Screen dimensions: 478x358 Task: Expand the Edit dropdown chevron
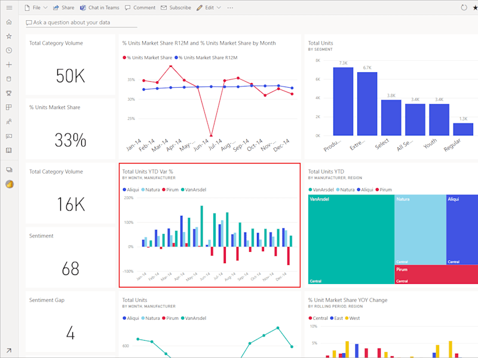click(x=219, y=8)
